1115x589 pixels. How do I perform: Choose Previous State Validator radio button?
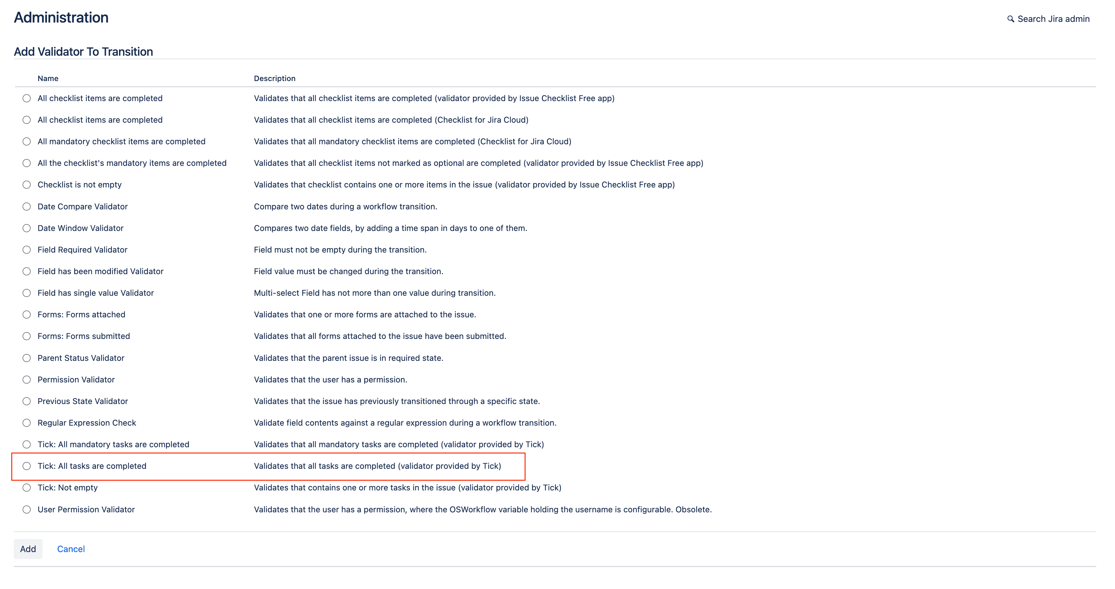click(x=27, y=401)
